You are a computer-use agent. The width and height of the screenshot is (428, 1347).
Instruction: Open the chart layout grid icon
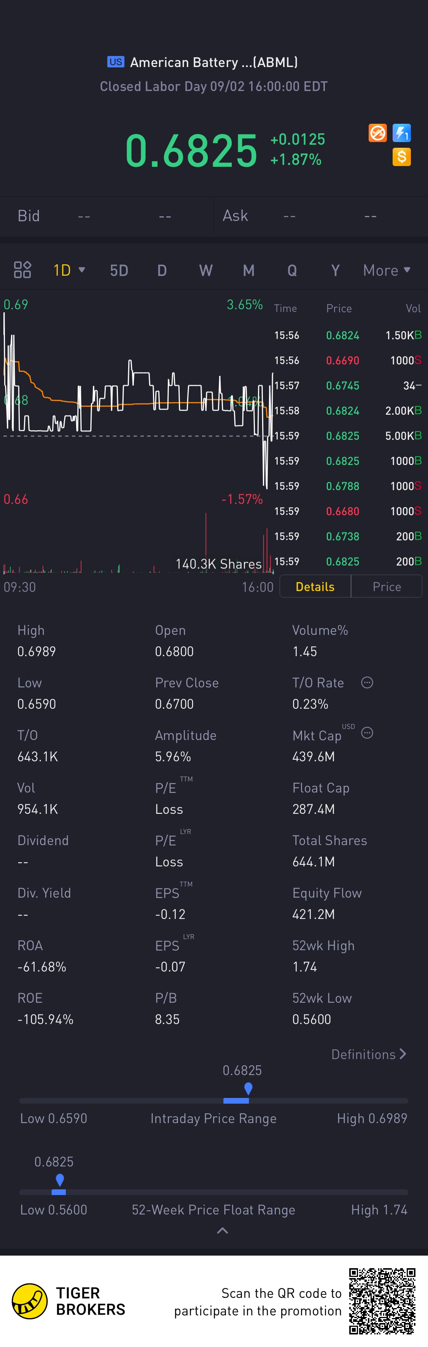[x=22, y=270]
